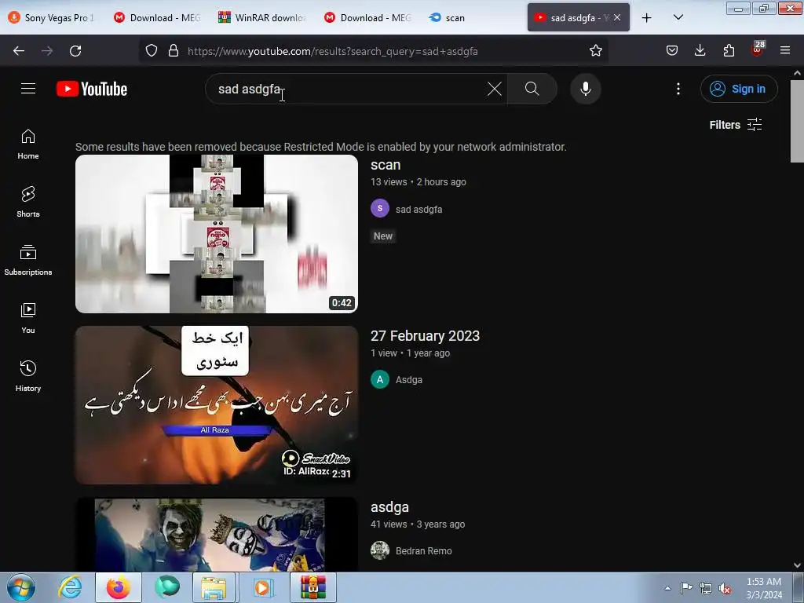
Task: Open the YouTube guide hamburger menu
Action: [28, 89]
